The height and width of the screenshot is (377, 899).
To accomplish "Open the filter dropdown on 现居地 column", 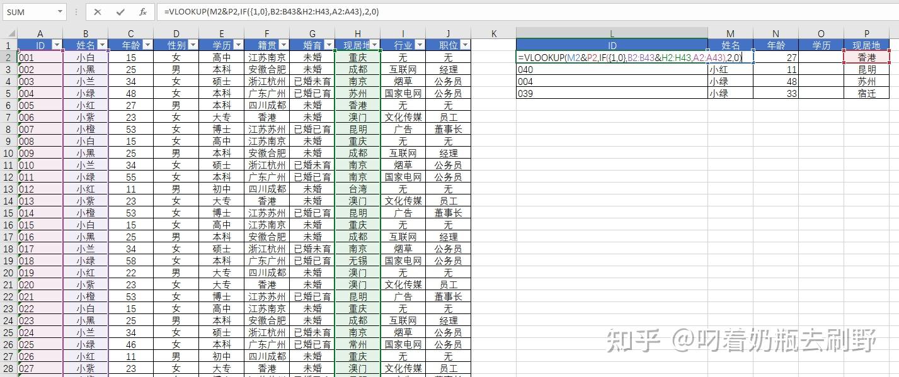I will pos(374,45).
